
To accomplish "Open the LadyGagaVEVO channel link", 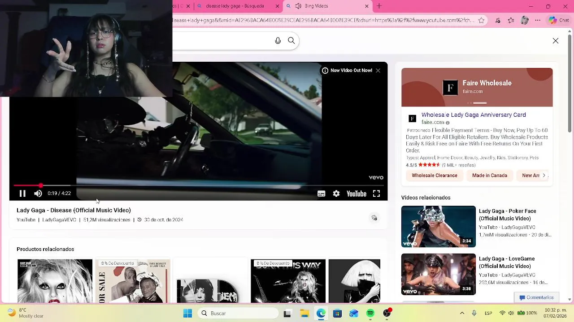I will (59, 220).
